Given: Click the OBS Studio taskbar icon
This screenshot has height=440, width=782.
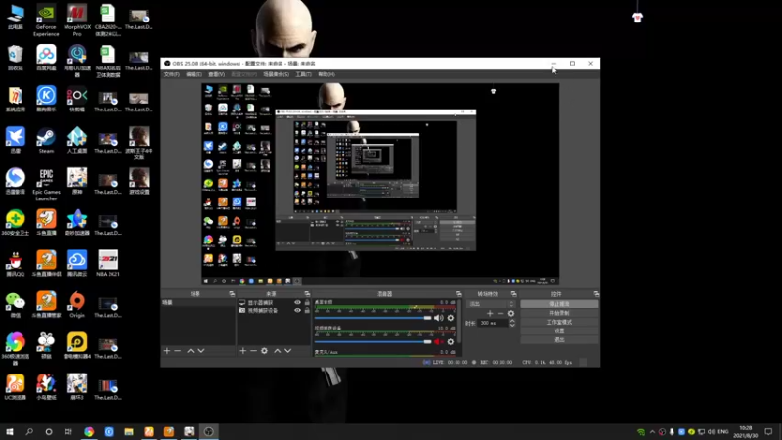Looking at the screenshot, I should [208, 431].
